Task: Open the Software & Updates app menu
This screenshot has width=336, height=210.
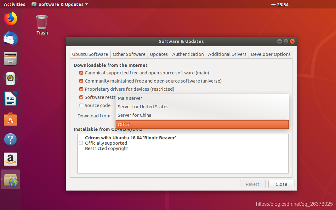Action: click(60, 4)
